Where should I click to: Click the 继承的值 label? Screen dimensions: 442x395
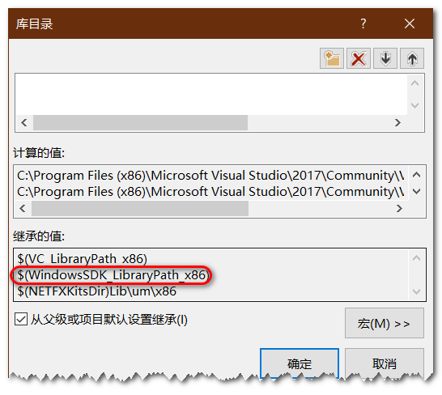coord(39,236)
